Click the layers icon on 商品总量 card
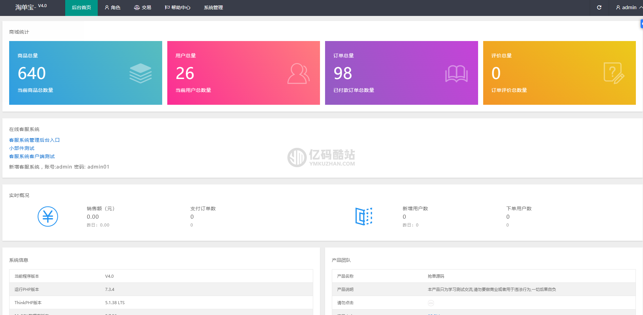The width and height of the screenshot is (643, 315). pos(140,73)
